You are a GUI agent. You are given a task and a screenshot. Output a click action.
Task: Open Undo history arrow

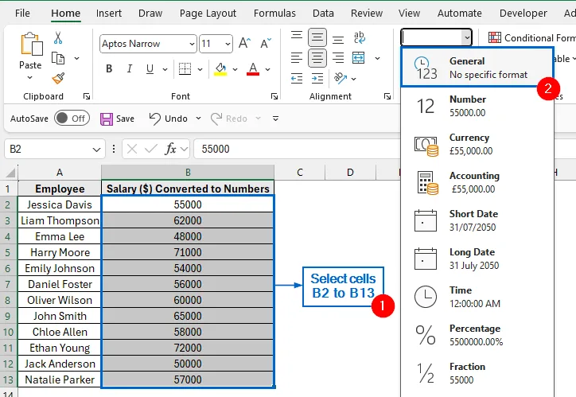198,119
